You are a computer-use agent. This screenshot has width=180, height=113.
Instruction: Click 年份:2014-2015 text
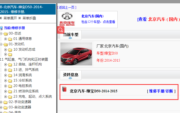108,60
